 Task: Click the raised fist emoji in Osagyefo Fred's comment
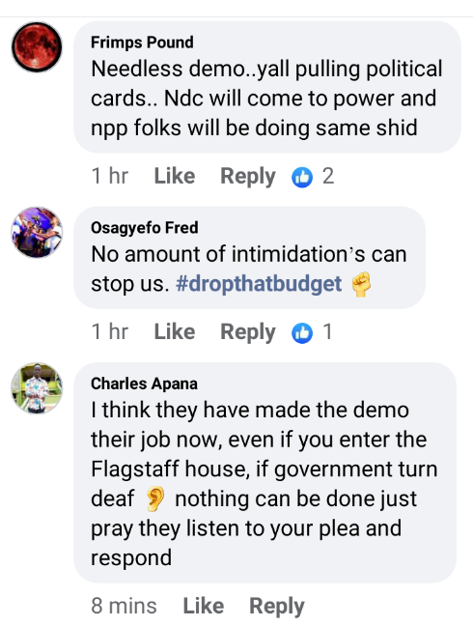[x=361, y=284]
